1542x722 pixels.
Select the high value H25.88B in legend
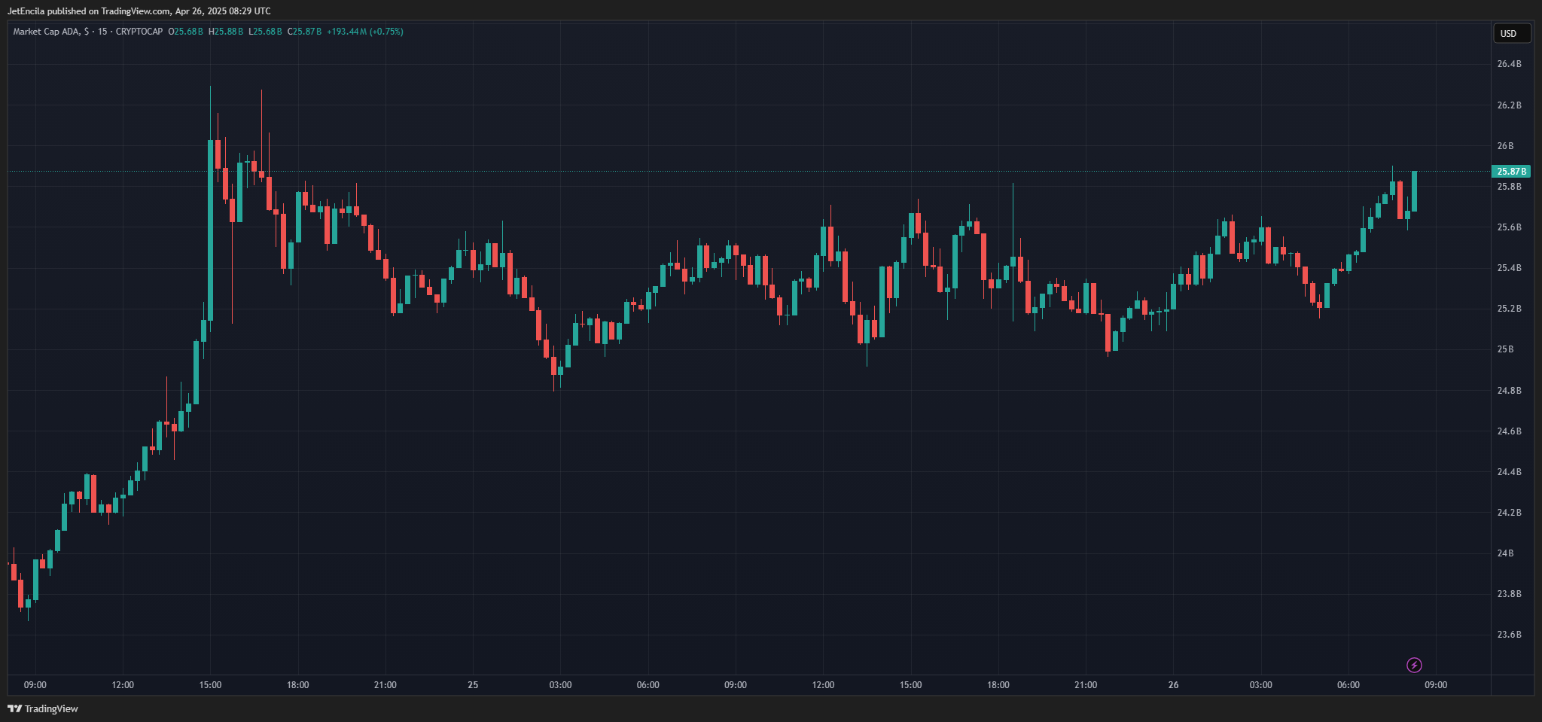(x=226, y=32)
